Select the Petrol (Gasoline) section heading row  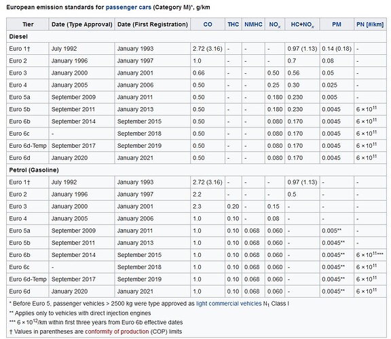tap(196, 170)
